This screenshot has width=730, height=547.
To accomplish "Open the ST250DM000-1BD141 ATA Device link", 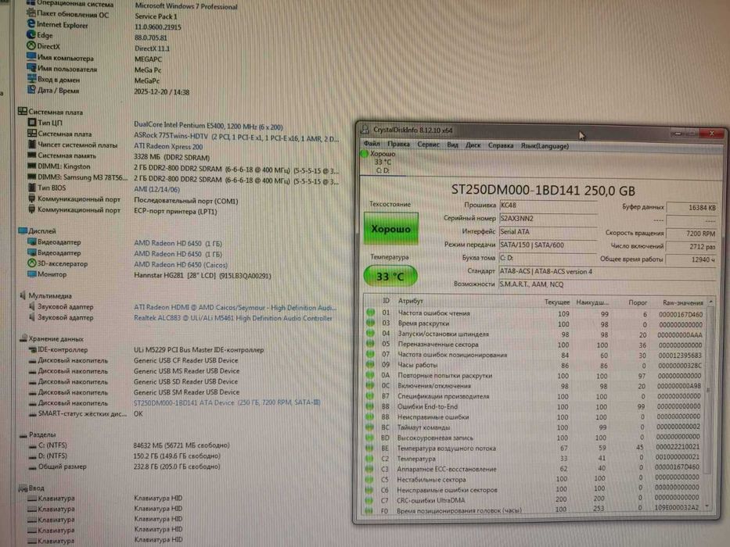I will click(227, 402).
